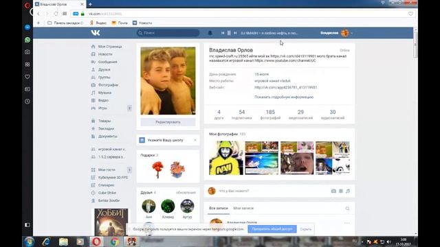Click обновления link in Друзья block

(186, 193)
